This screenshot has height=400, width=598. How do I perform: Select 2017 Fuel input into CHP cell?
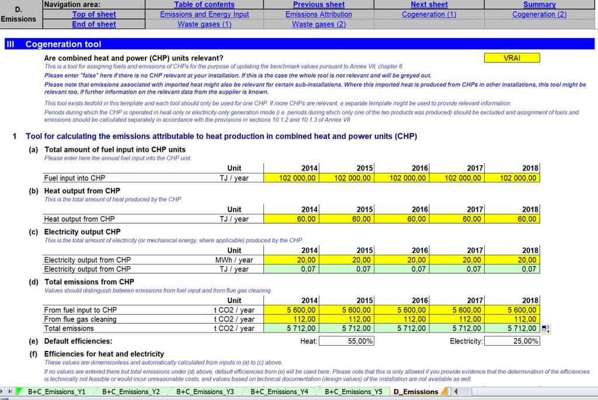457,178
